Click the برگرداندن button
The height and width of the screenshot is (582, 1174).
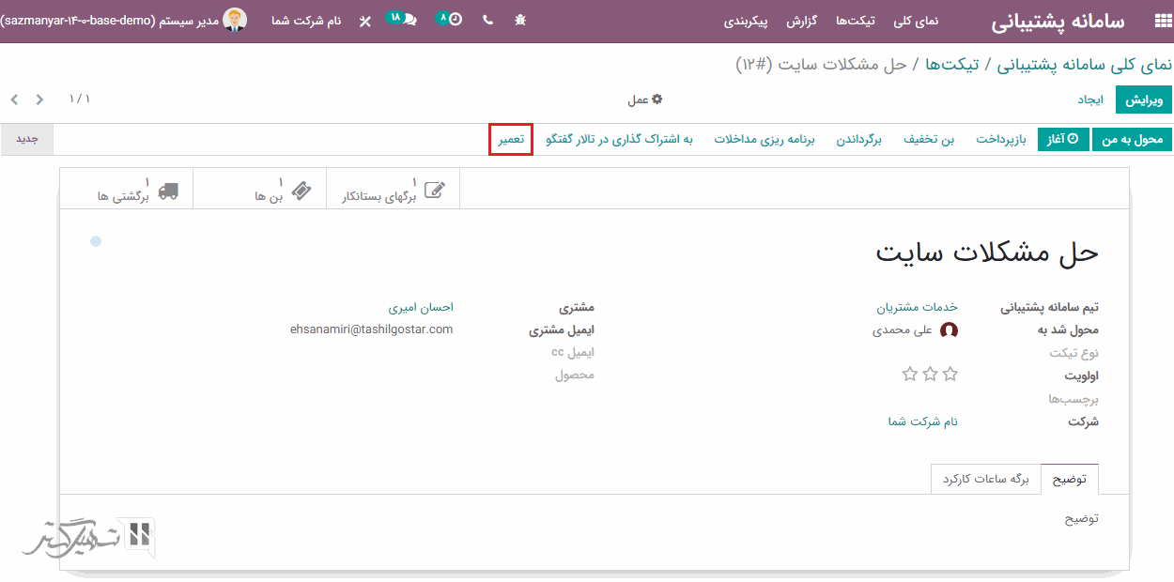(859, 140)
